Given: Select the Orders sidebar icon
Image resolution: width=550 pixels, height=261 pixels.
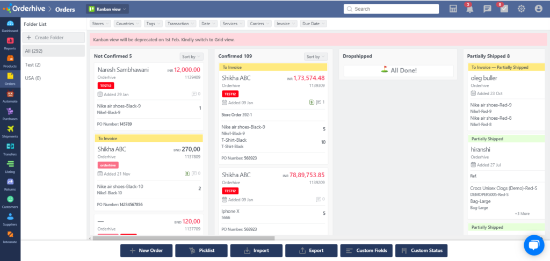Looking at the screenshot, I should [10, 76].
